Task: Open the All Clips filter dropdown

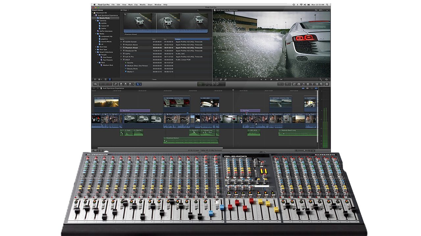Action: point(124,10)
